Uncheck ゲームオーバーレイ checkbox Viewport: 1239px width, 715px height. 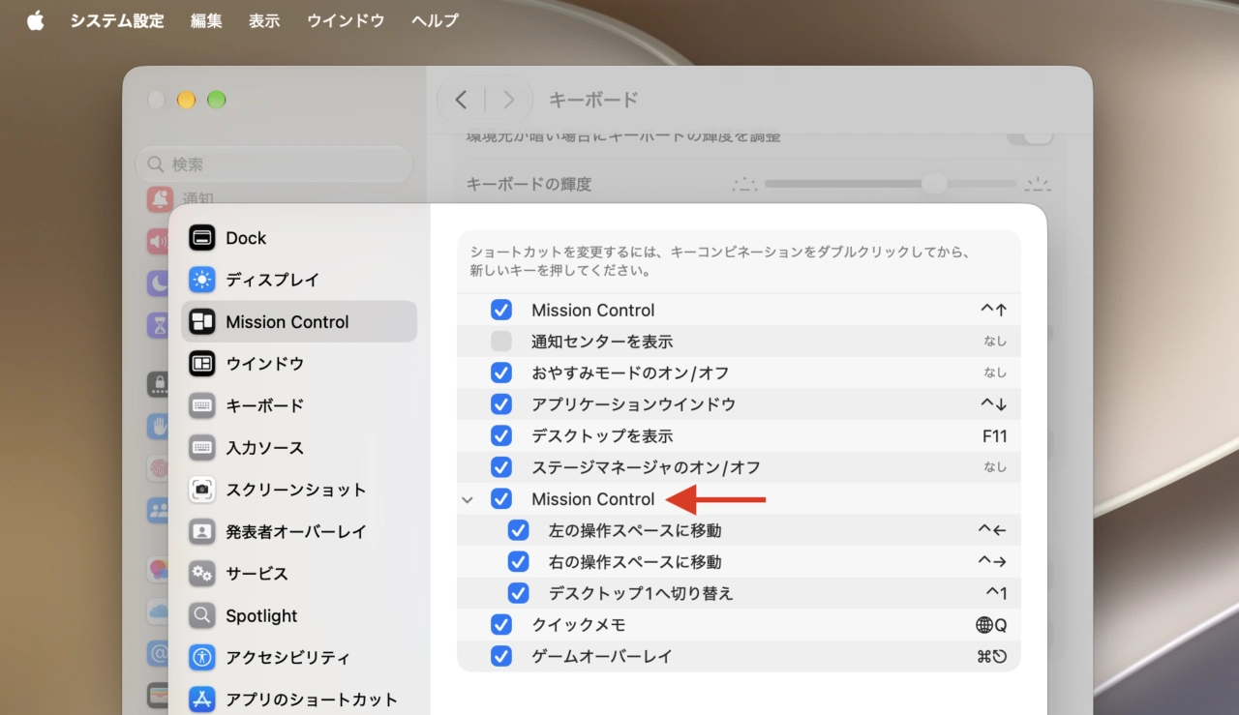point(500,656)
